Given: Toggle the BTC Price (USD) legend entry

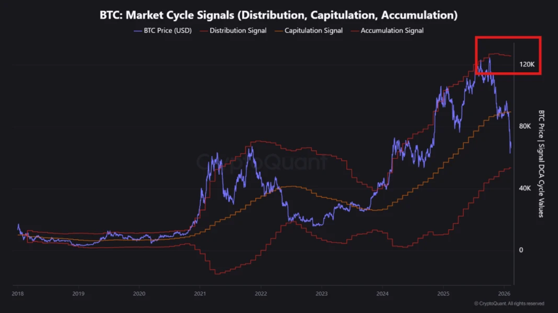Looking at the screenshot, I should [168, 30].
